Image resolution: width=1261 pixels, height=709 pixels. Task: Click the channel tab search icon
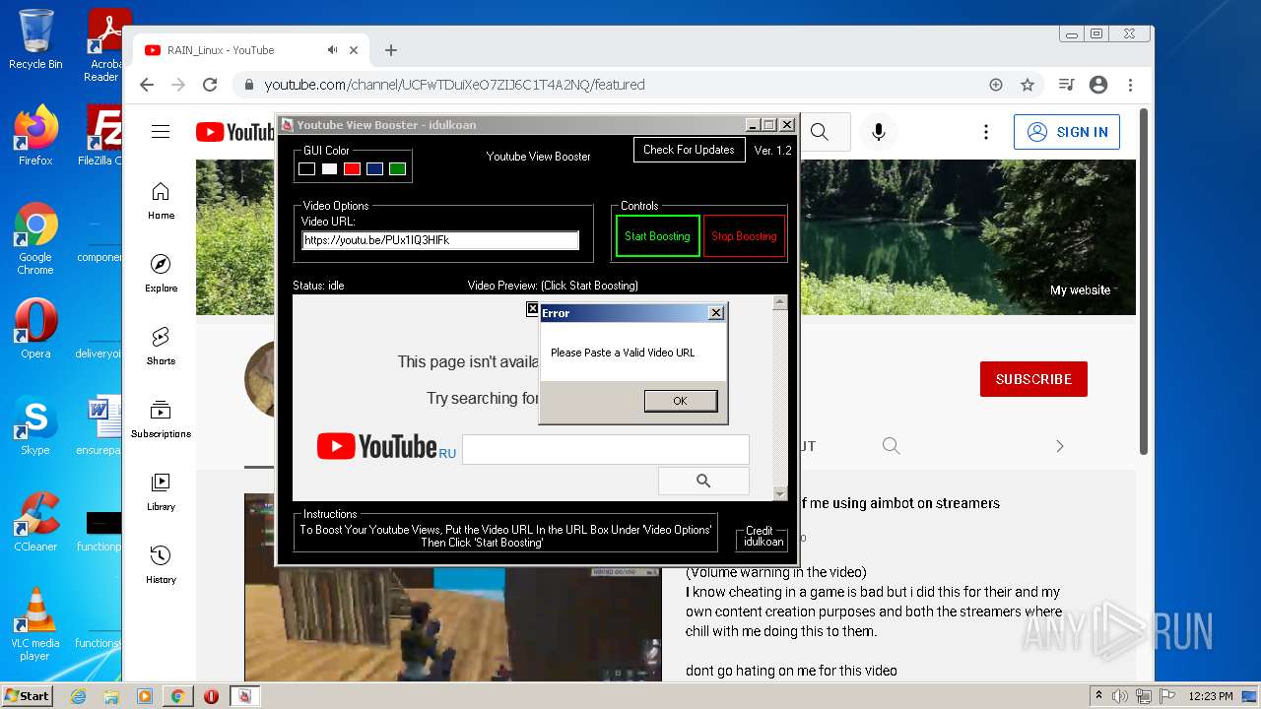[x=892, y=446]
